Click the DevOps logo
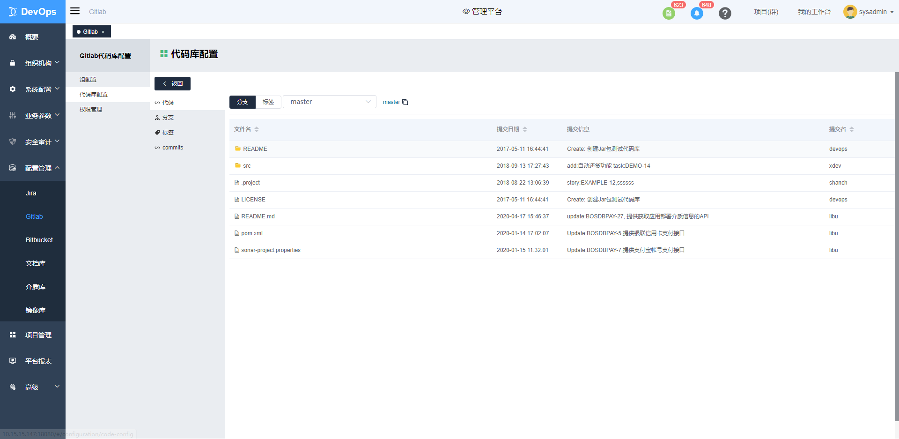 [x=32, y=12]
